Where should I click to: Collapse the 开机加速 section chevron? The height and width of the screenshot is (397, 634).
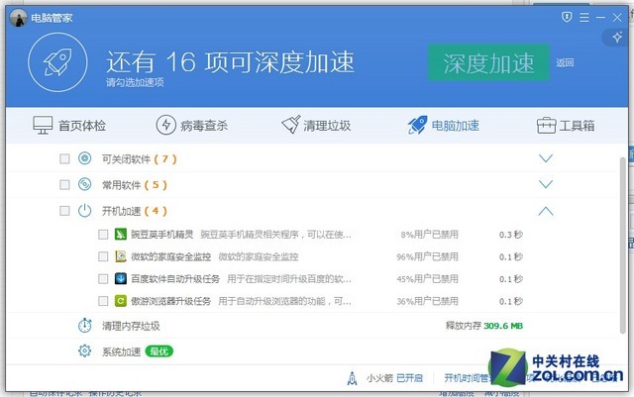click(x=545, y=211)
